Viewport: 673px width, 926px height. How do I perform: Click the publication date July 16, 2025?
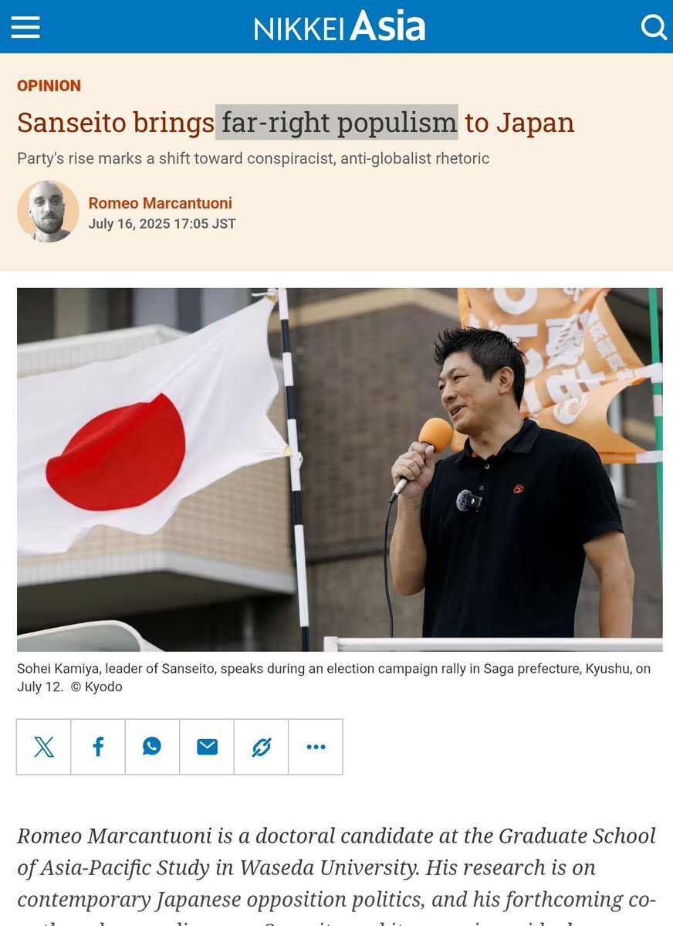(x=162, y=224)
